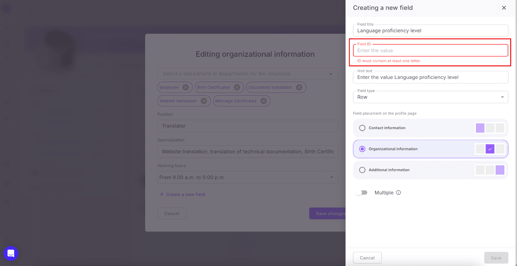Remove the Marriage Certificates tag
This screenshot has height=266, width=517.
pyautogui.click(x=264, y=101)
